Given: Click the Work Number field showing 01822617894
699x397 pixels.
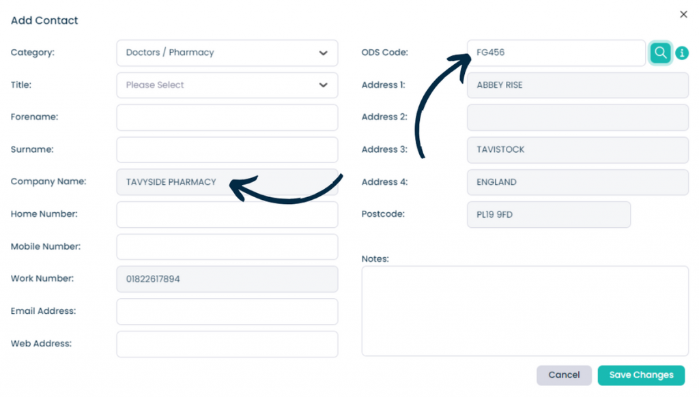Looking at the screenshot, I should point(227,280).
